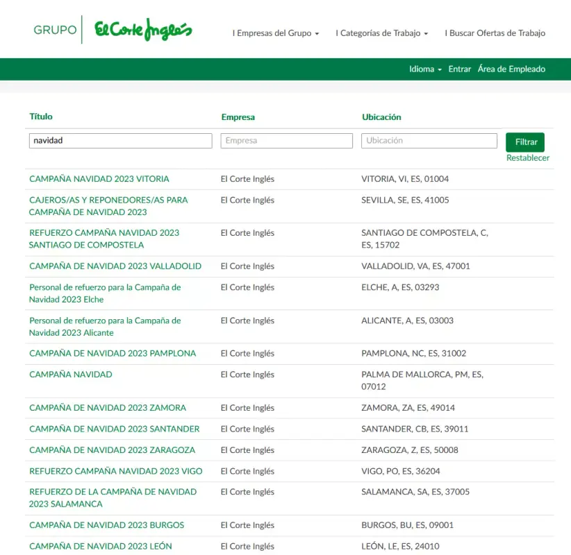Viewport: 571px width, 555px height.
Task: Click location LEÓN, LE, ES, 24010
Action: coord(400,546)
